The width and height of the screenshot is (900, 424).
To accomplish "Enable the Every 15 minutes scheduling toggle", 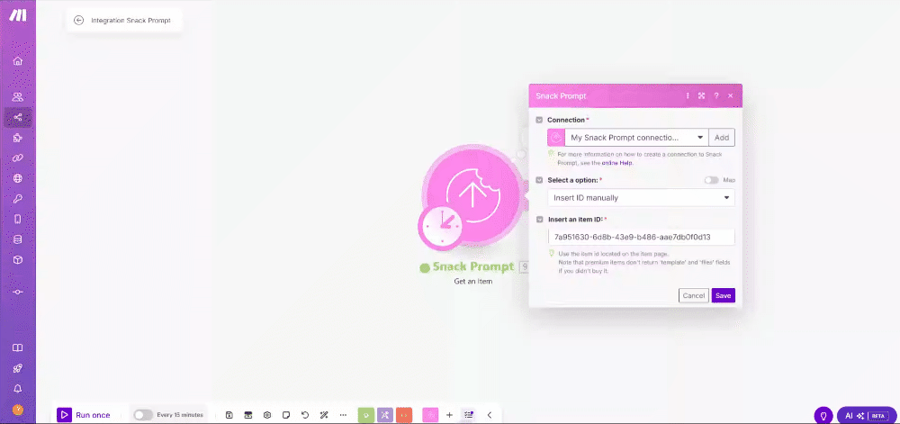I will click(143, 415).
